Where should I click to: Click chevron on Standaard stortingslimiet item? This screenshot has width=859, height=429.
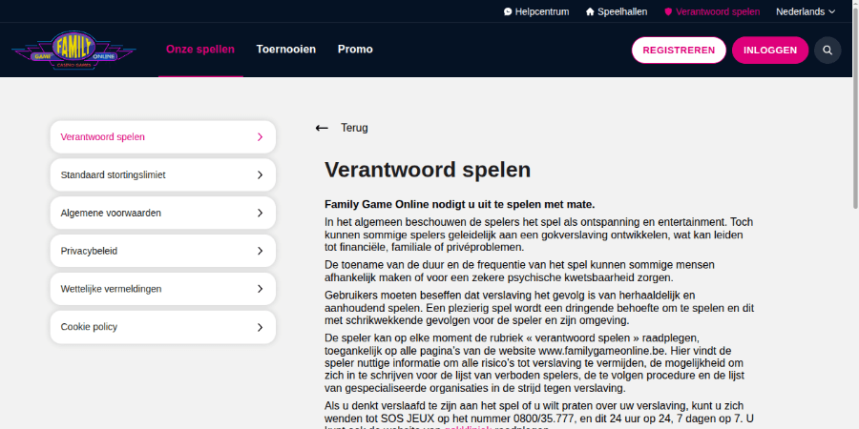tap(261, 175)
